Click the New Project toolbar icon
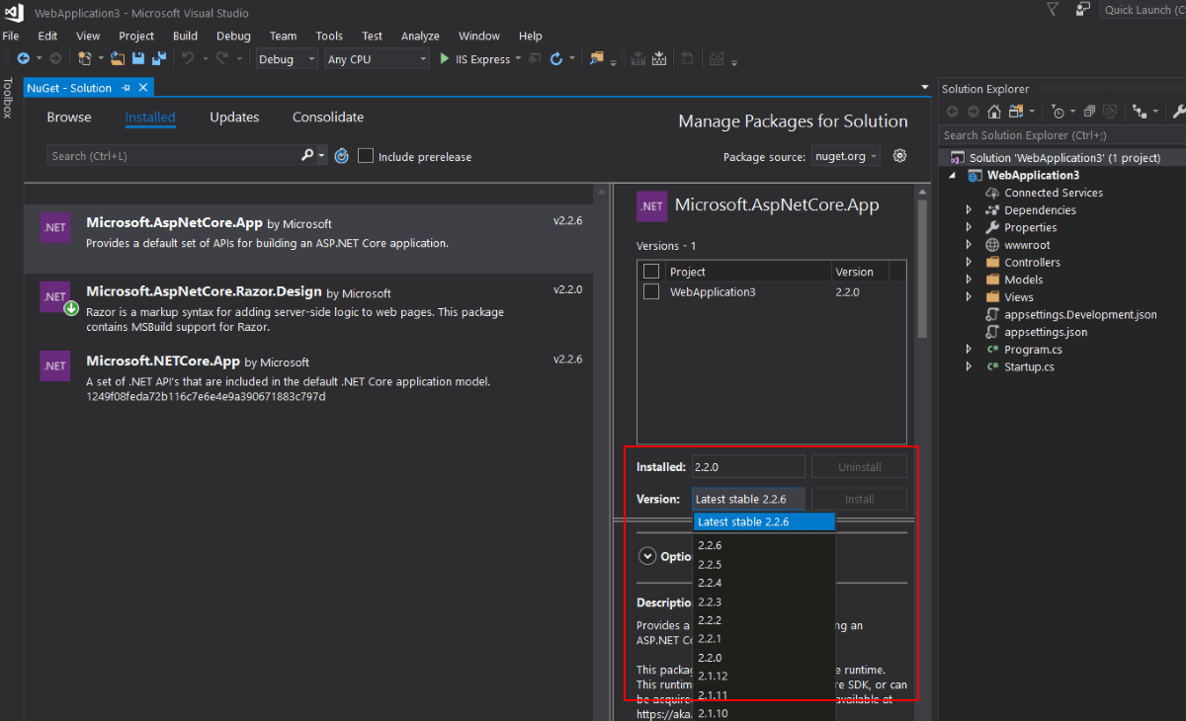The height and width of the screenshot is (721, 1186). coord(84,59)
